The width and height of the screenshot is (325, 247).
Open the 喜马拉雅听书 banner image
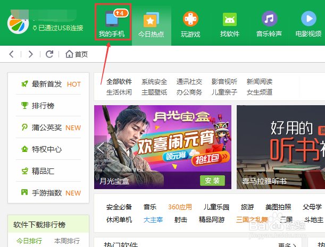(281, 147)
